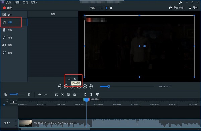Select the hand pan tool

click(111, 8)
